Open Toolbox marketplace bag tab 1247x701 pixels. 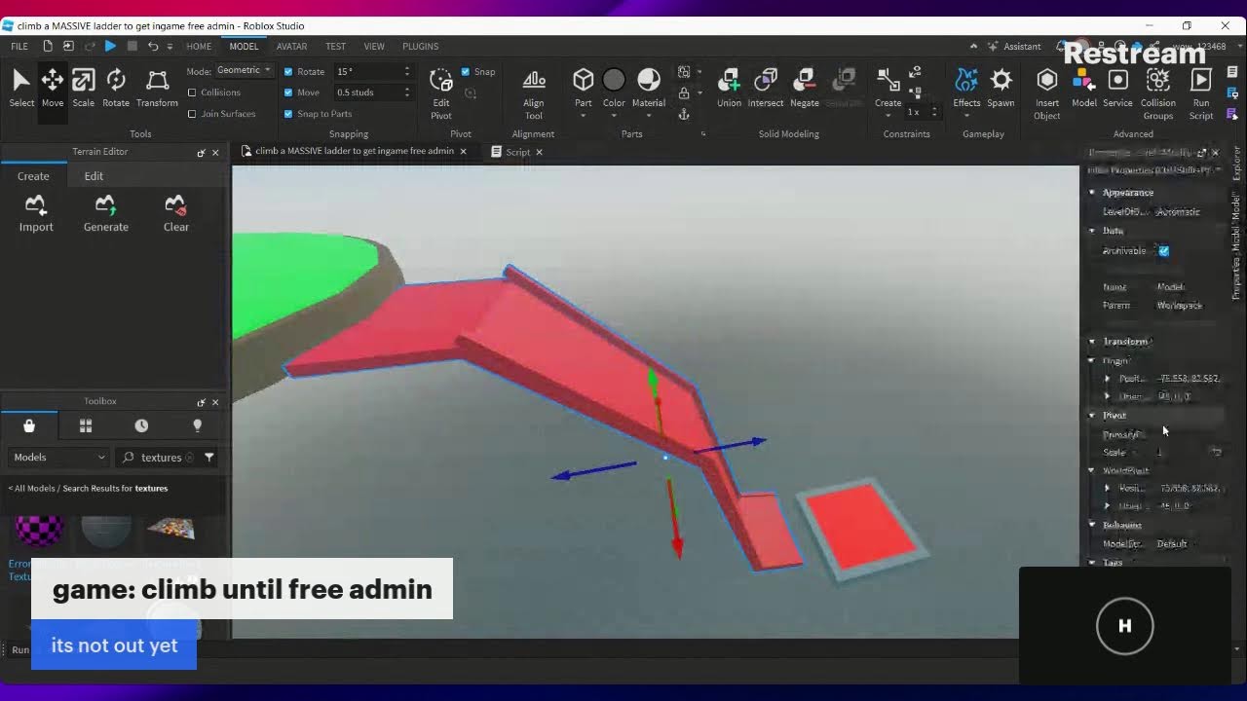tap(29, 425)
